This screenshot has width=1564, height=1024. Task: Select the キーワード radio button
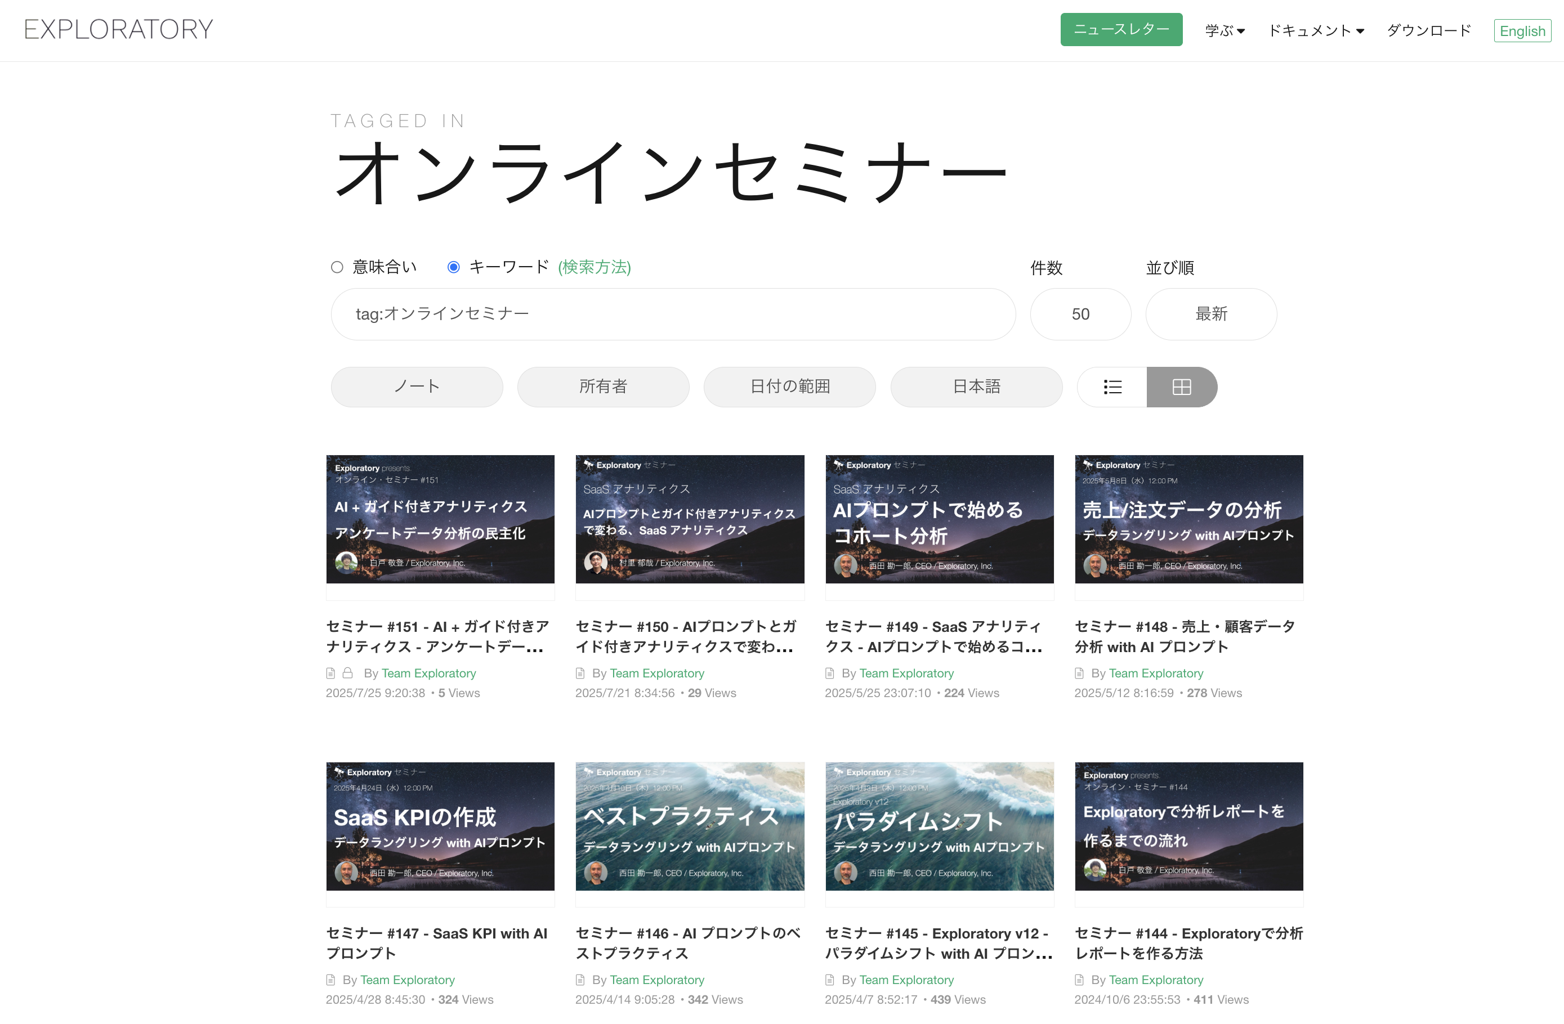[453, 267]
